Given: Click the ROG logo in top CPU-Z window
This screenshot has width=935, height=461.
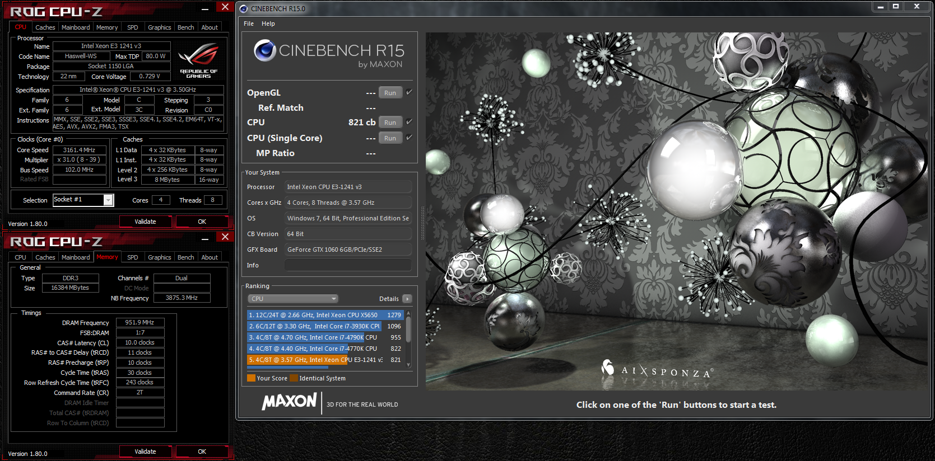Looking at the screenshot, I should click(198, 60).
